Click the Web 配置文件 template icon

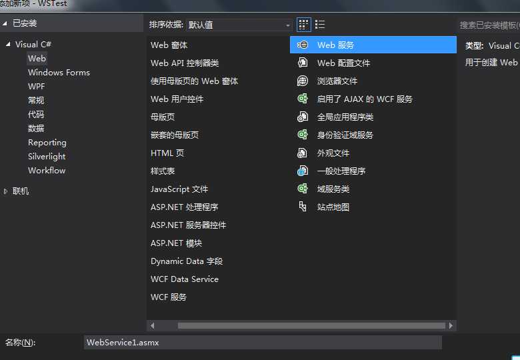pyautogui.click(x=303, y=63)
